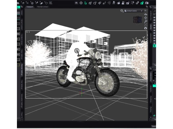Select the green Node Selection arrow tool

point(85,3)
